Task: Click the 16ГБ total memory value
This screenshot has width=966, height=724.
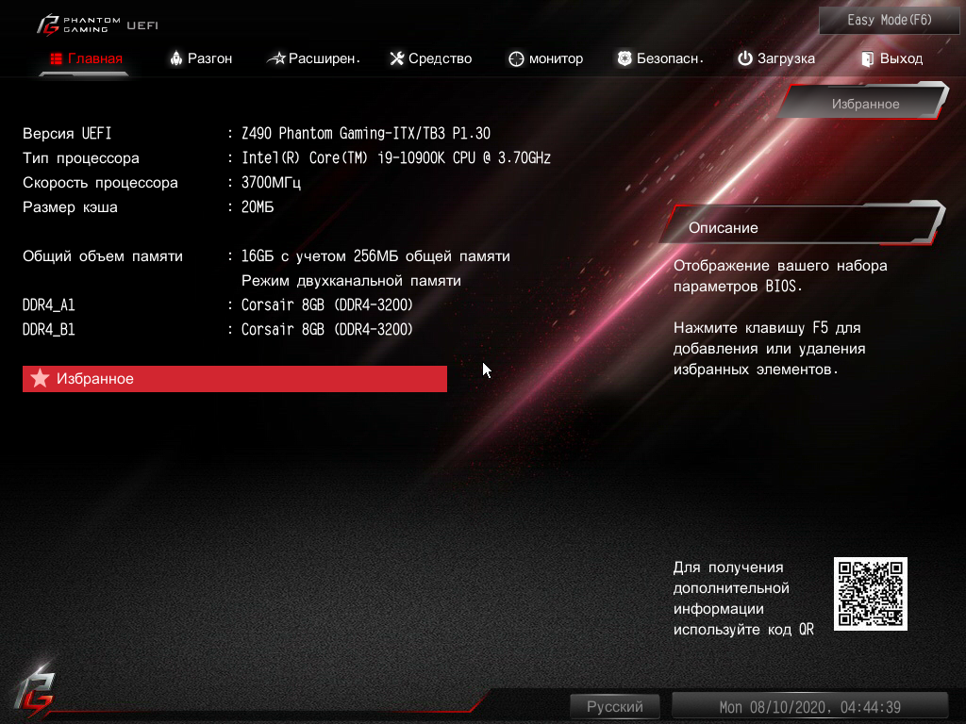Action: click(375, 256)
